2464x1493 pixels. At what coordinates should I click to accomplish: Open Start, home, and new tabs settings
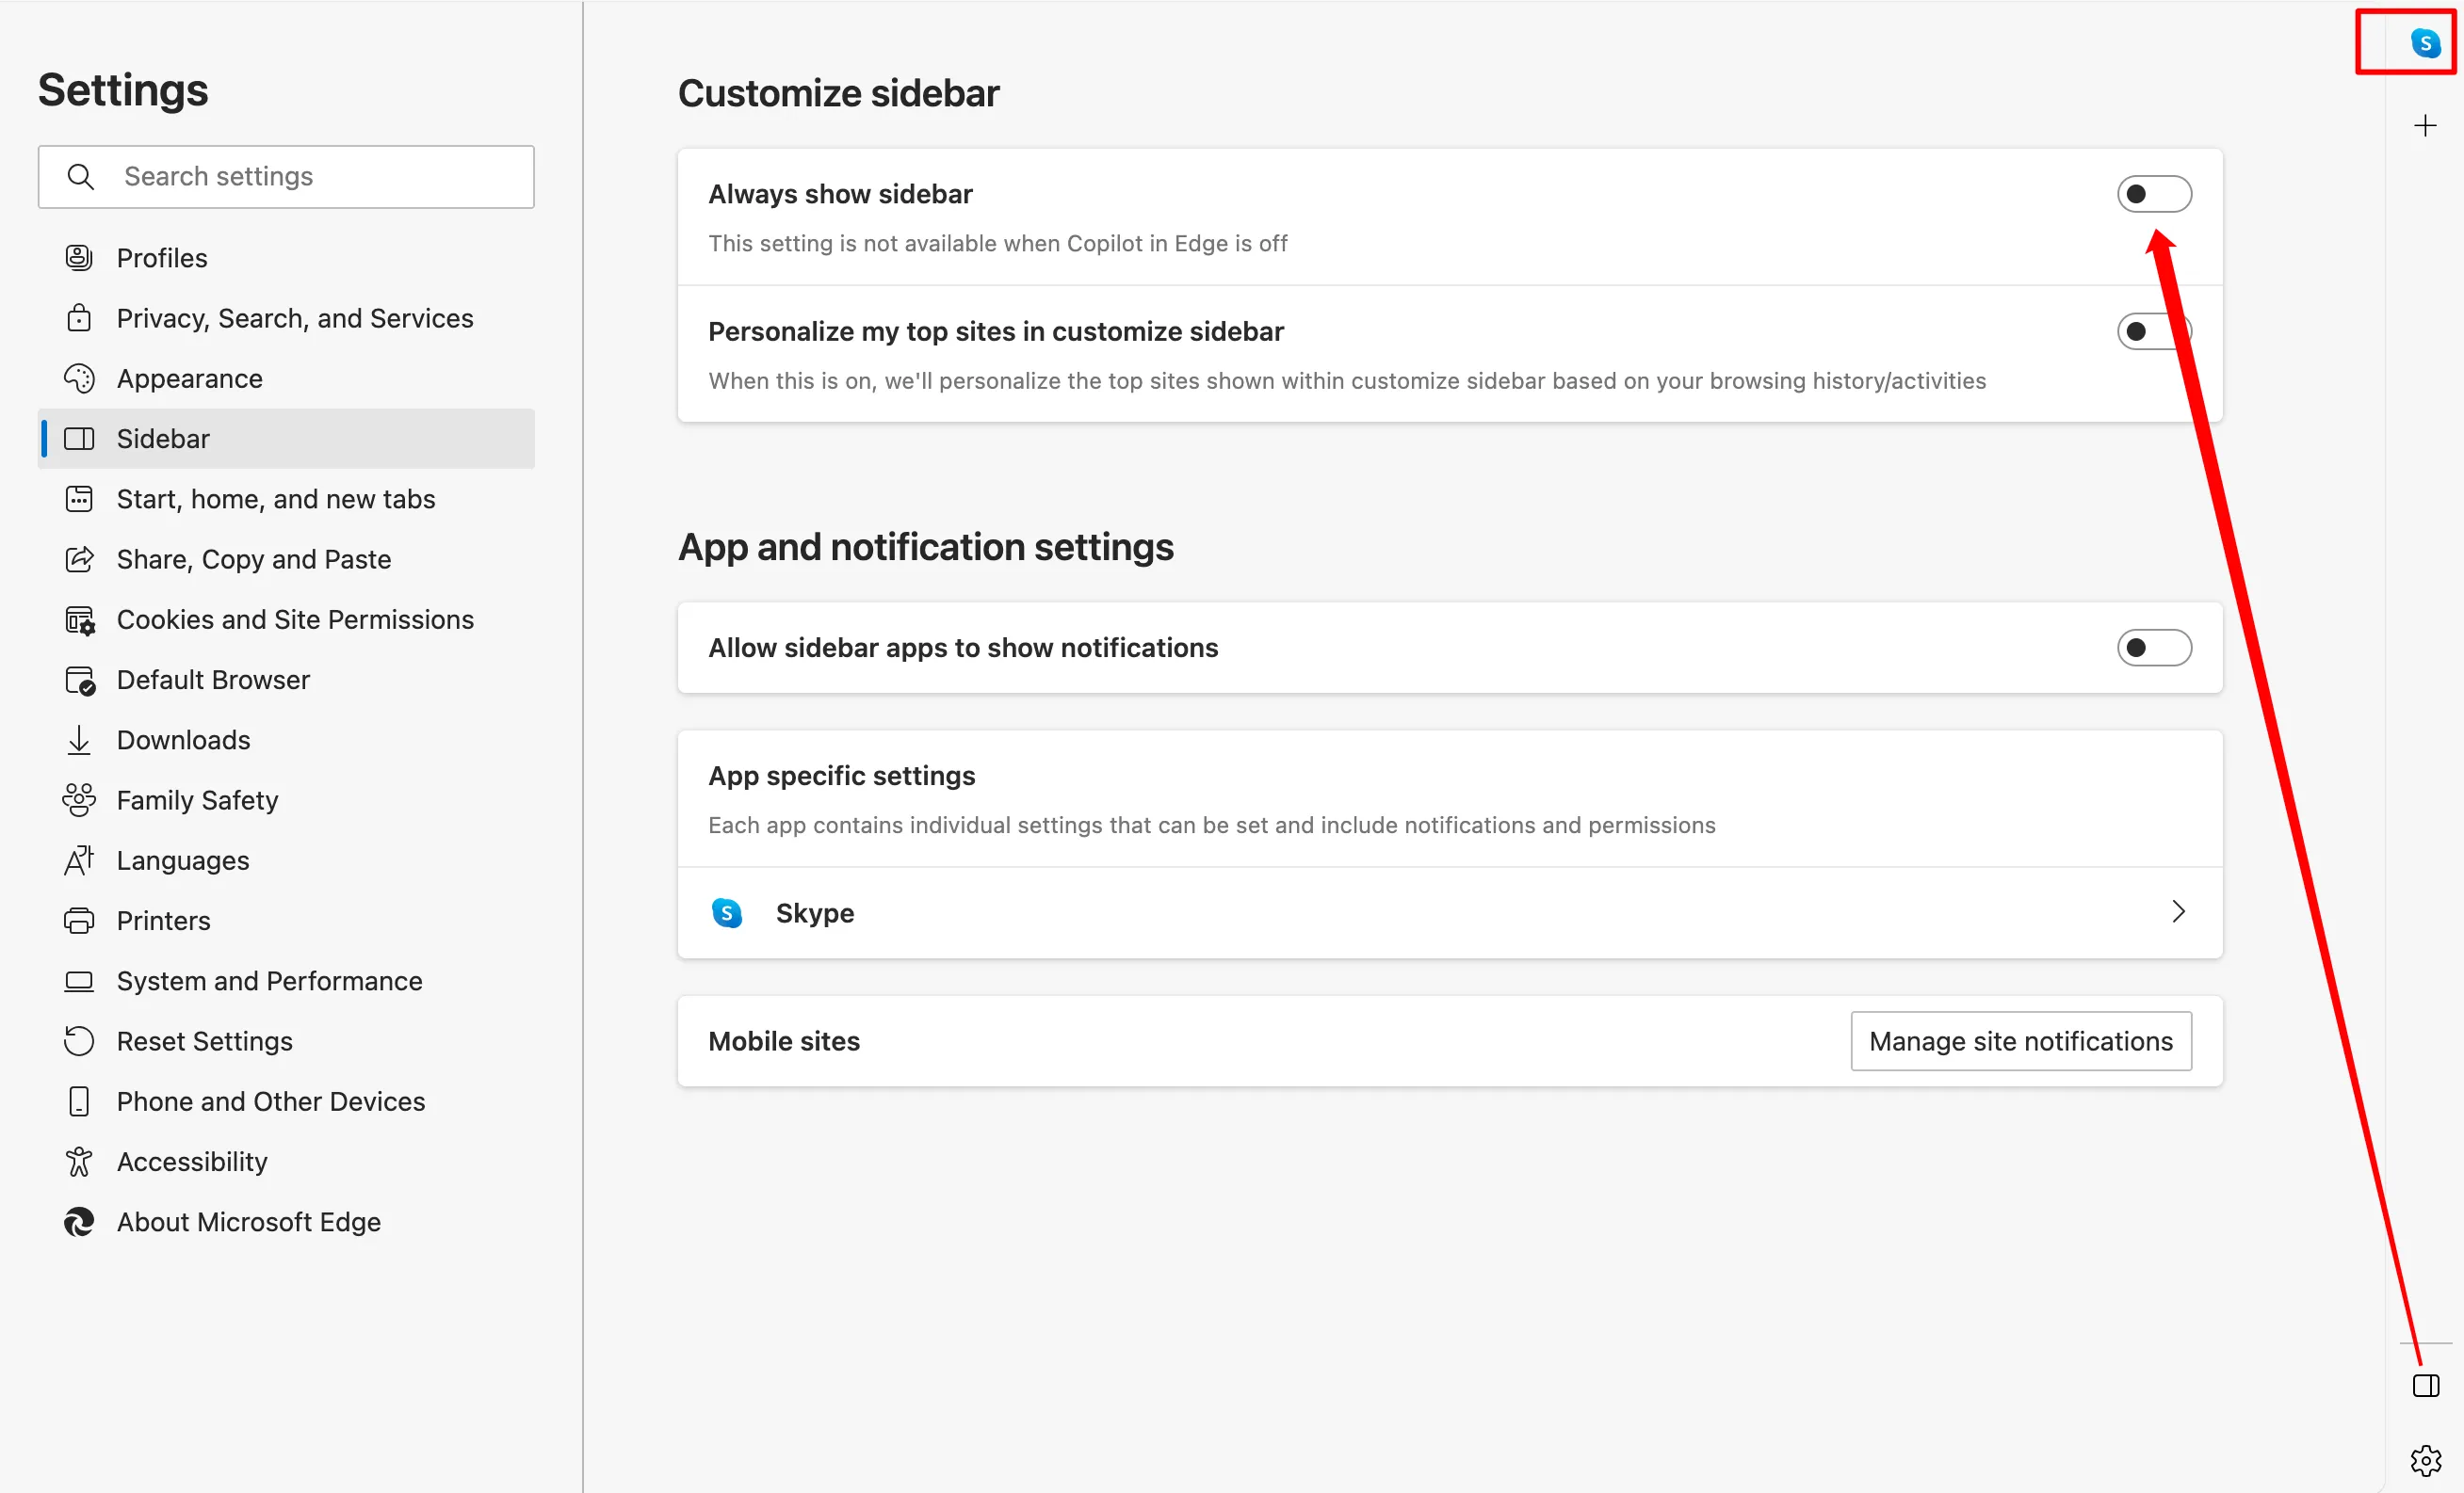coord(275,499)
